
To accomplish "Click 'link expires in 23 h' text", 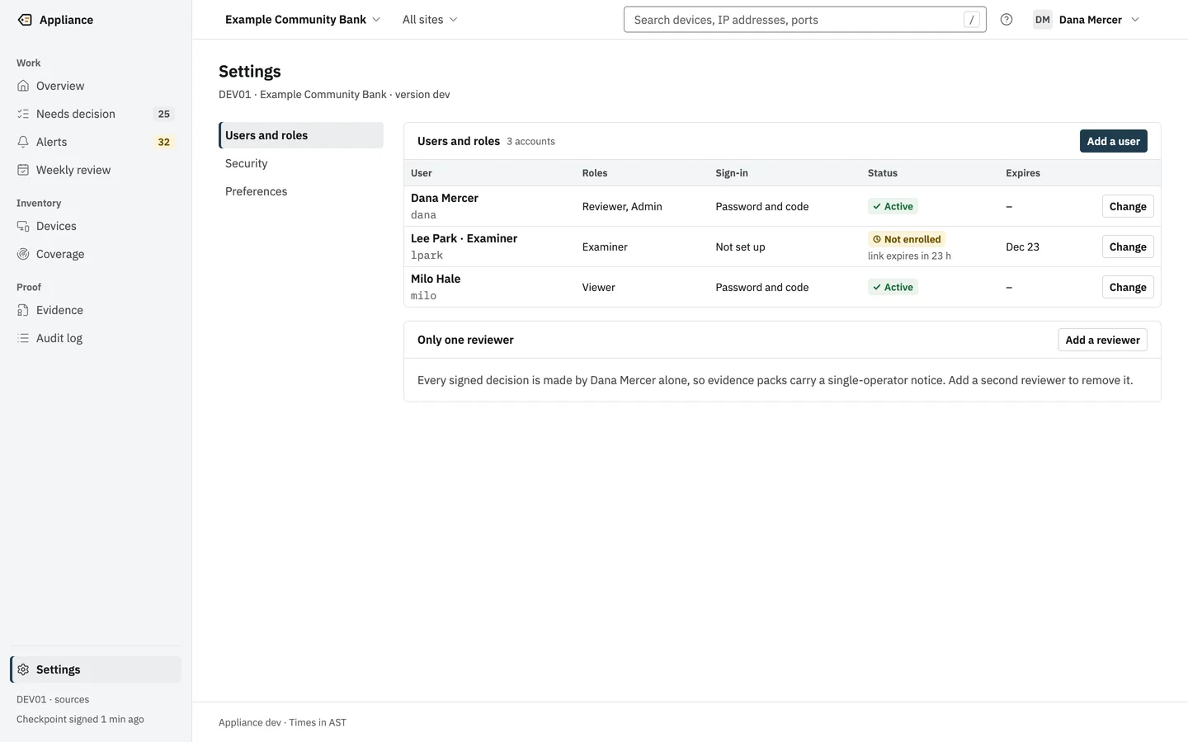I will 909,256.
